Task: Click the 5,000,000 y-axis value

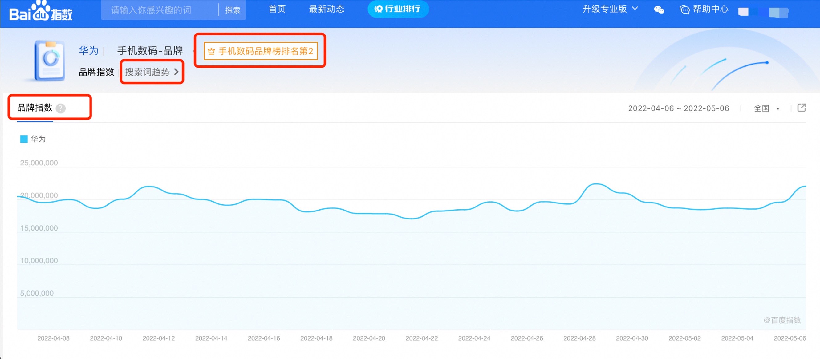Action: point(37,293)
